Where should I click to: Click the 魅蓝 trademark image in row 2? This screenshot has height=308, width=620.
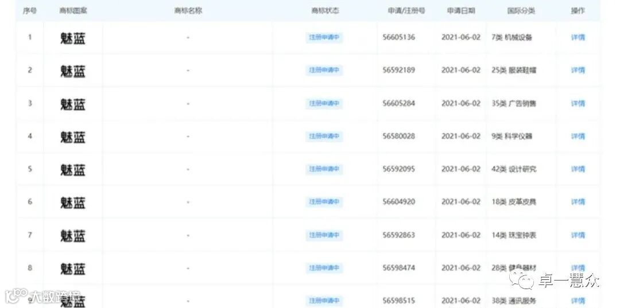[73, 71]
